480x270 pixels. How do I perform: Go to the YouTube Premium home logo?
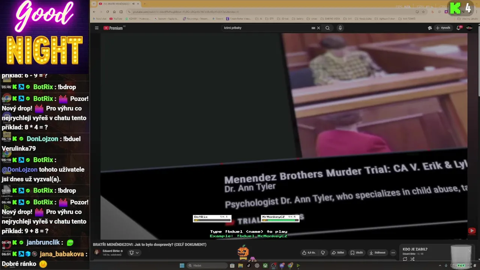click(x=114, y=28)
